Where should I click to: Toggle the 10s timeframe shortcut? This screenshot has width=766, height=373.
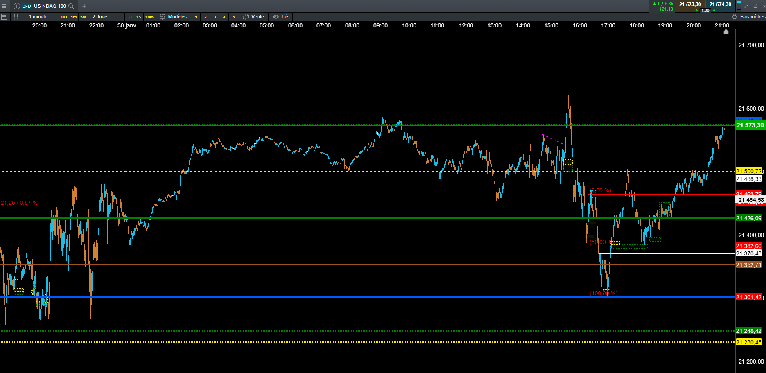coord(64,17)
